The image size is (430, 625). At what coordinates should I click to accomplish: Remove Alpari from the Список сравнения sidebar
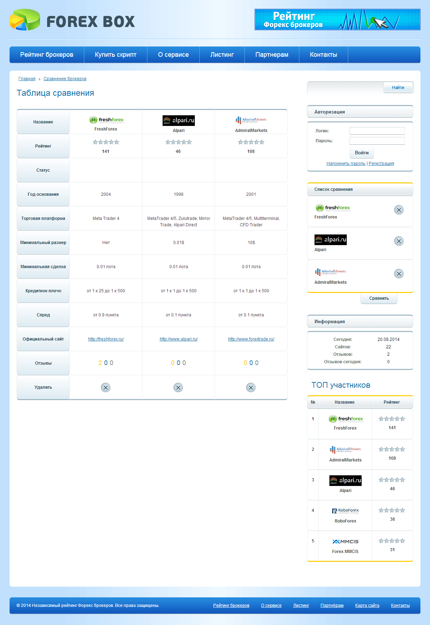tap(399, 241)
